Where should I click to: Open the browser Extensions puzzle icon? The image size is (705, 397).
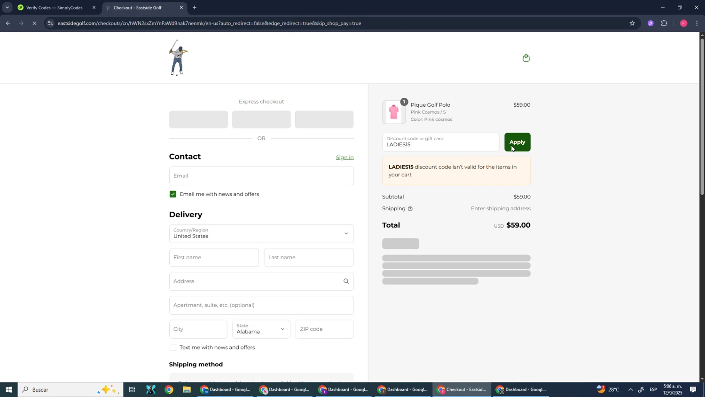tap(664, 23)
